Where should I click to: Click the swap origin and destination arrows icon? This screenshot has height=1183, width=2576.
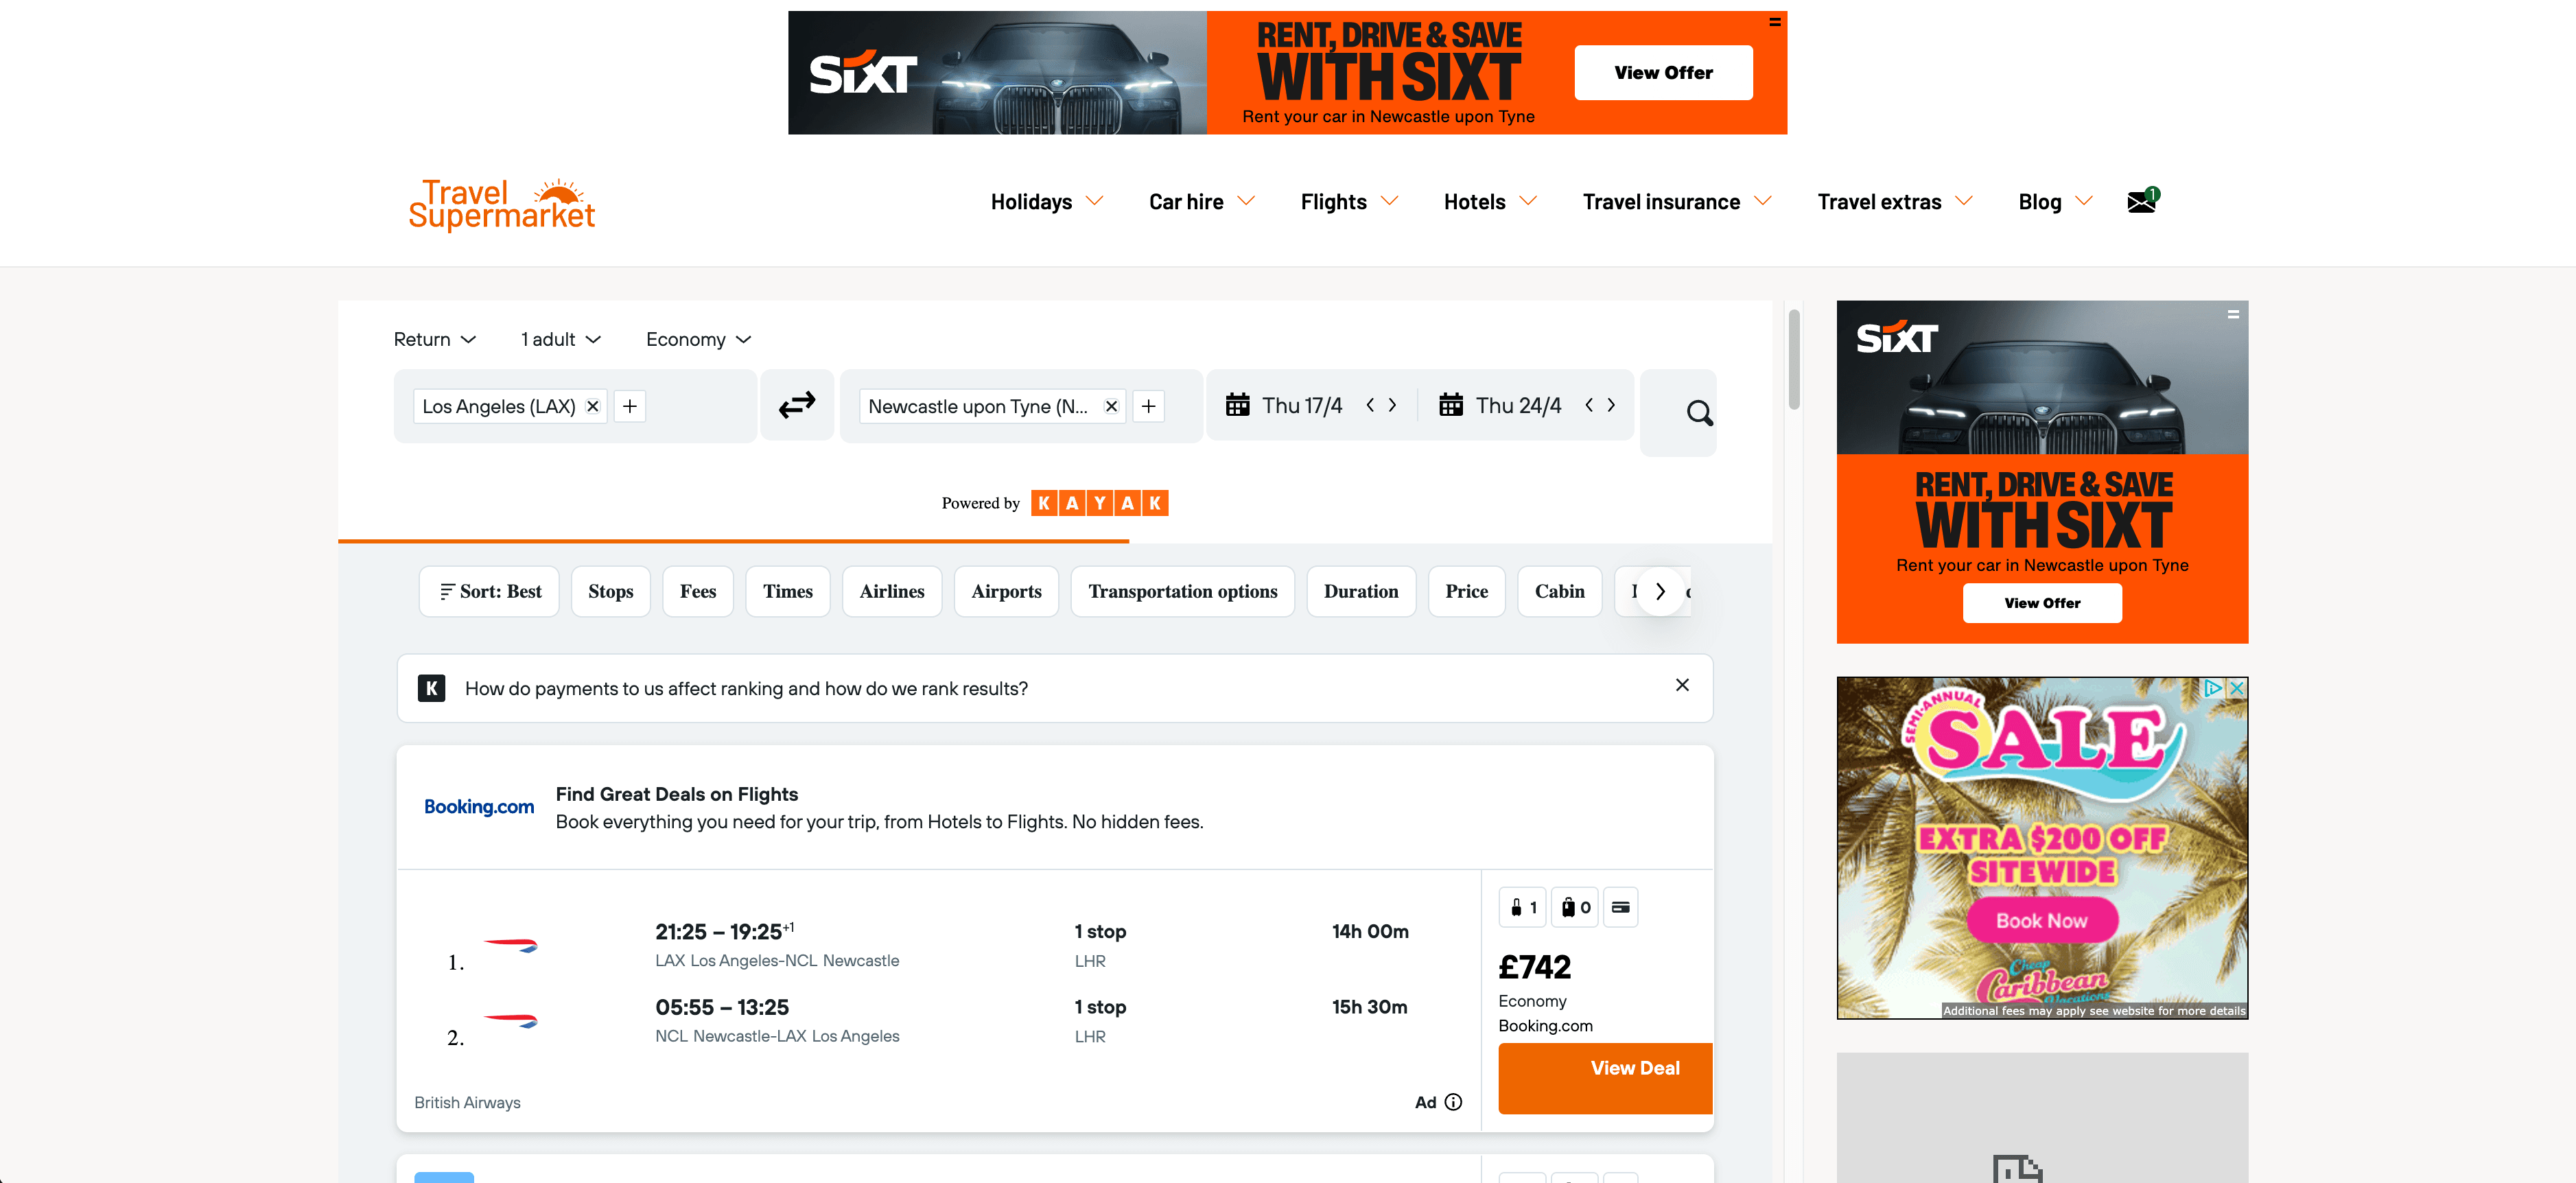coord(797,405)
